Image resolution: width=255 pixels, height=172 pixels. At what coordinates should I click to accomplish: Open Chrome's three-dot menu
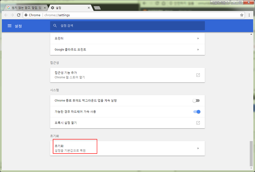249,15
